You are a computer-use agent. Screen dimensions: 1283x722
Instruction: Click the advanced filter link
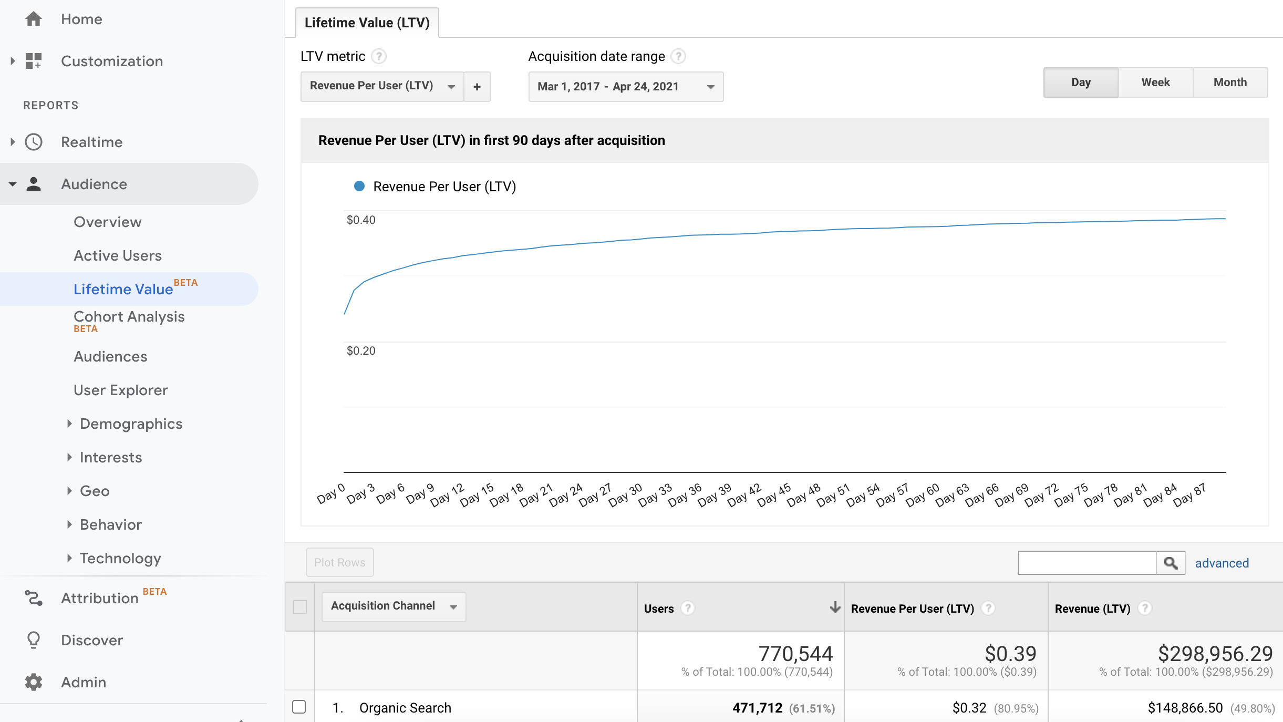1222,563
